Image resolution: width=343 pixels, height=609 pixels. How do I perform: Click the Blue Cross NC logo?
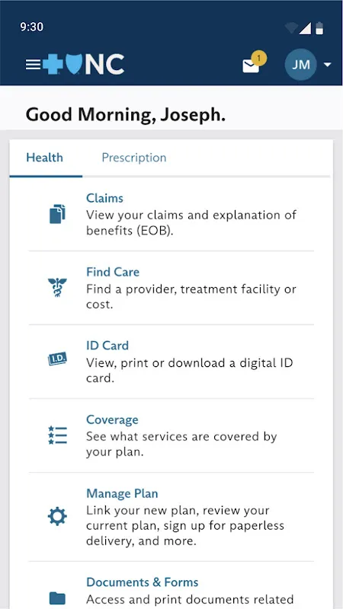point(84,64)
